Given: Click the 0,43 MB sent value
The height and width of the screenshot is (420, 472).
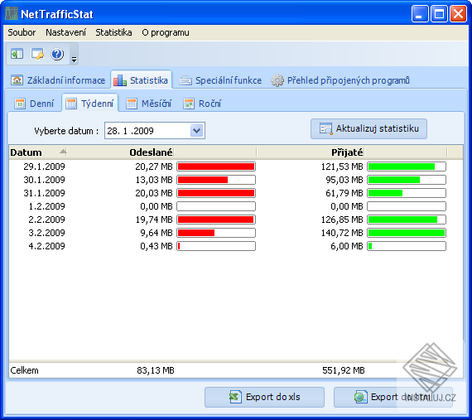Looking at the screenshot, I should pyautogui.click(x=157, y=246).
